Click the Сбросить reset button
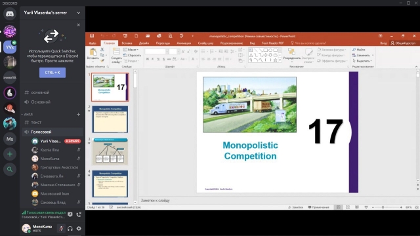 point(133,55)
